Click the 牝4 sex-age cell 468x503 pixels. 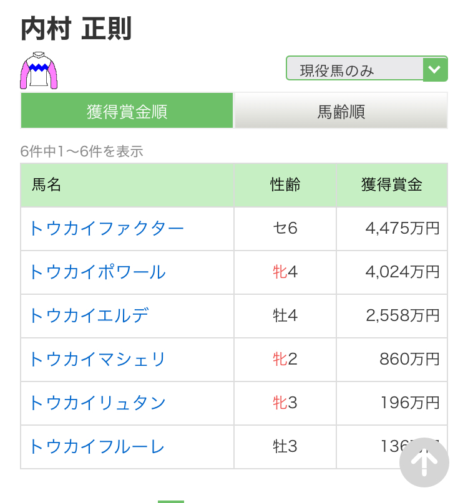click(285, 272)
